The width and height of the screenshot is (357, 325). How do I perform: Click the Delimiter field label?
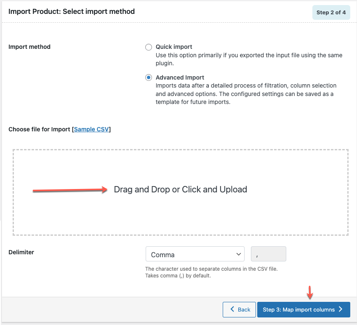pos(21,252)
